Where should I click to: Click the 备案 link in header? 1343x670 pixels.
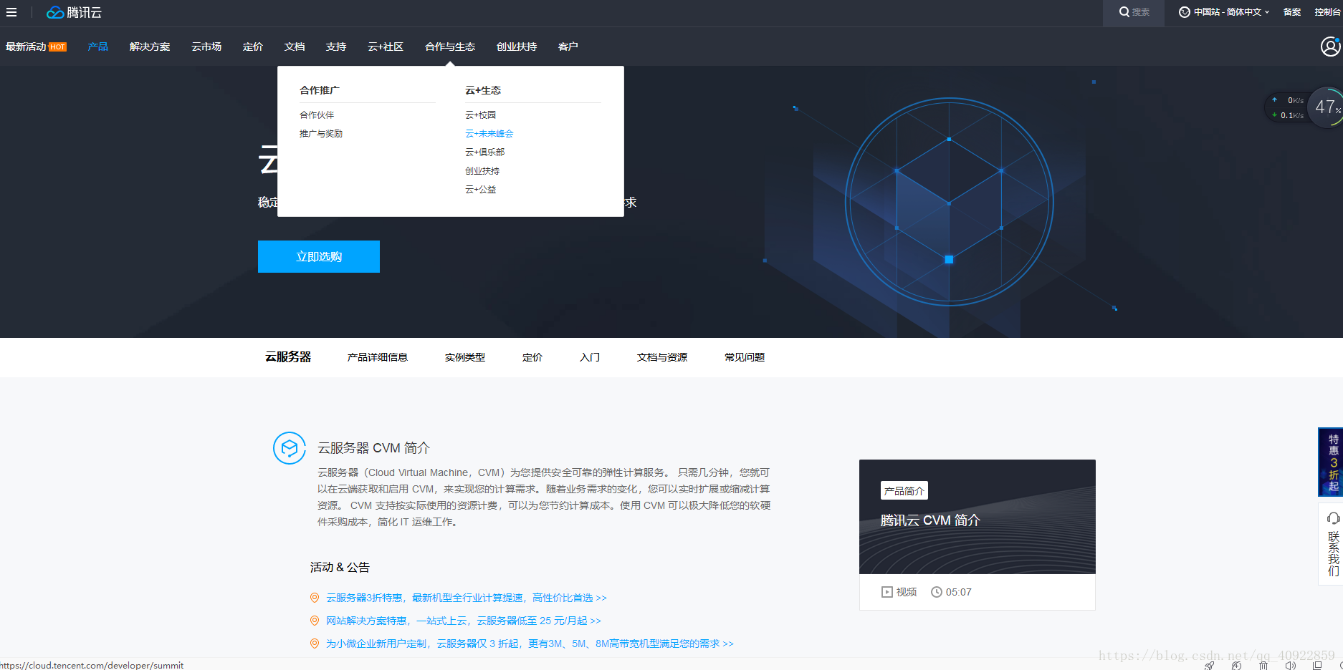pyautogui.click(x=1291, y=12)
